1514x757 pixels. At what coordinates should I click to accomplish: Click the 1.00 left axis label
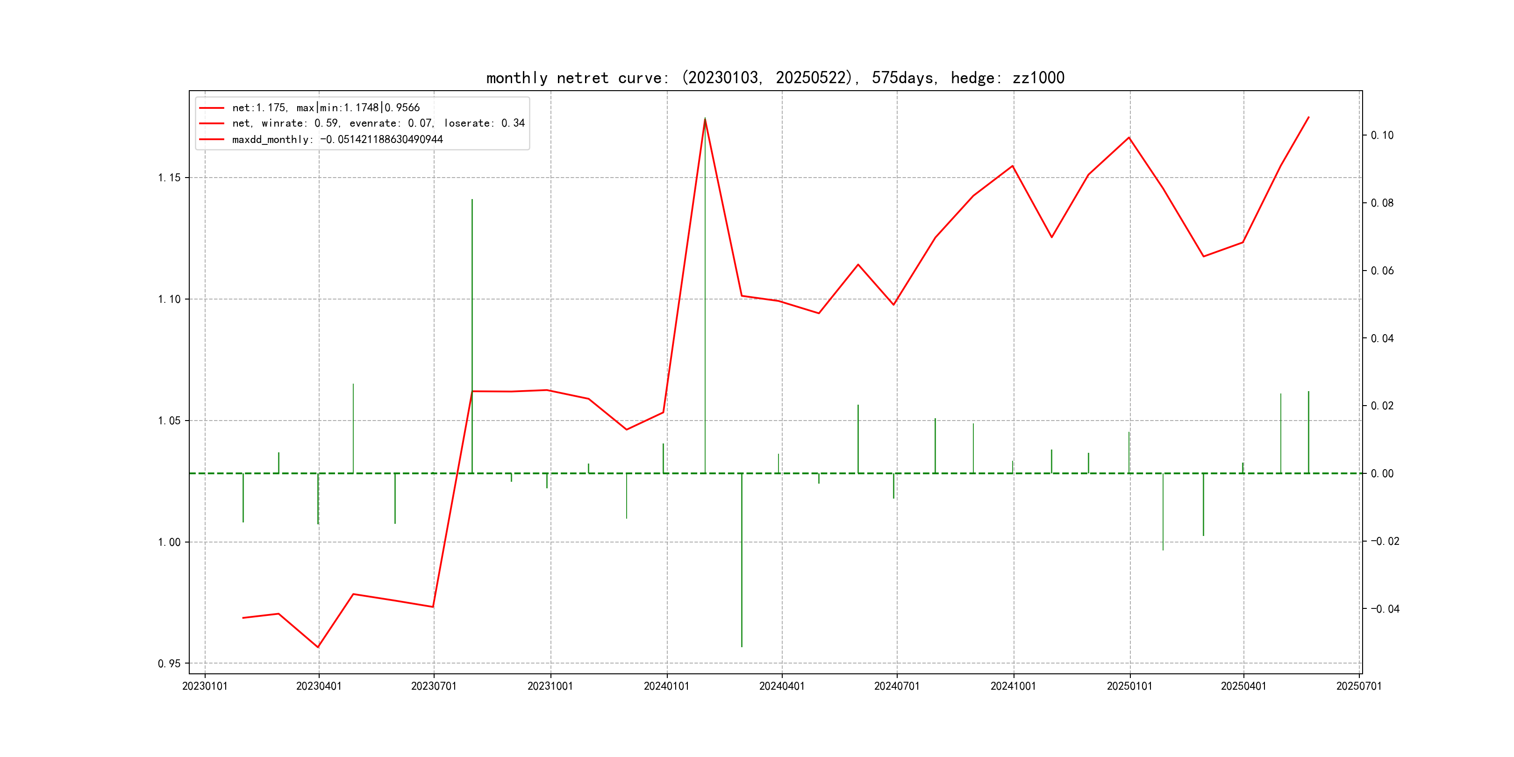[x=169, y=542]
